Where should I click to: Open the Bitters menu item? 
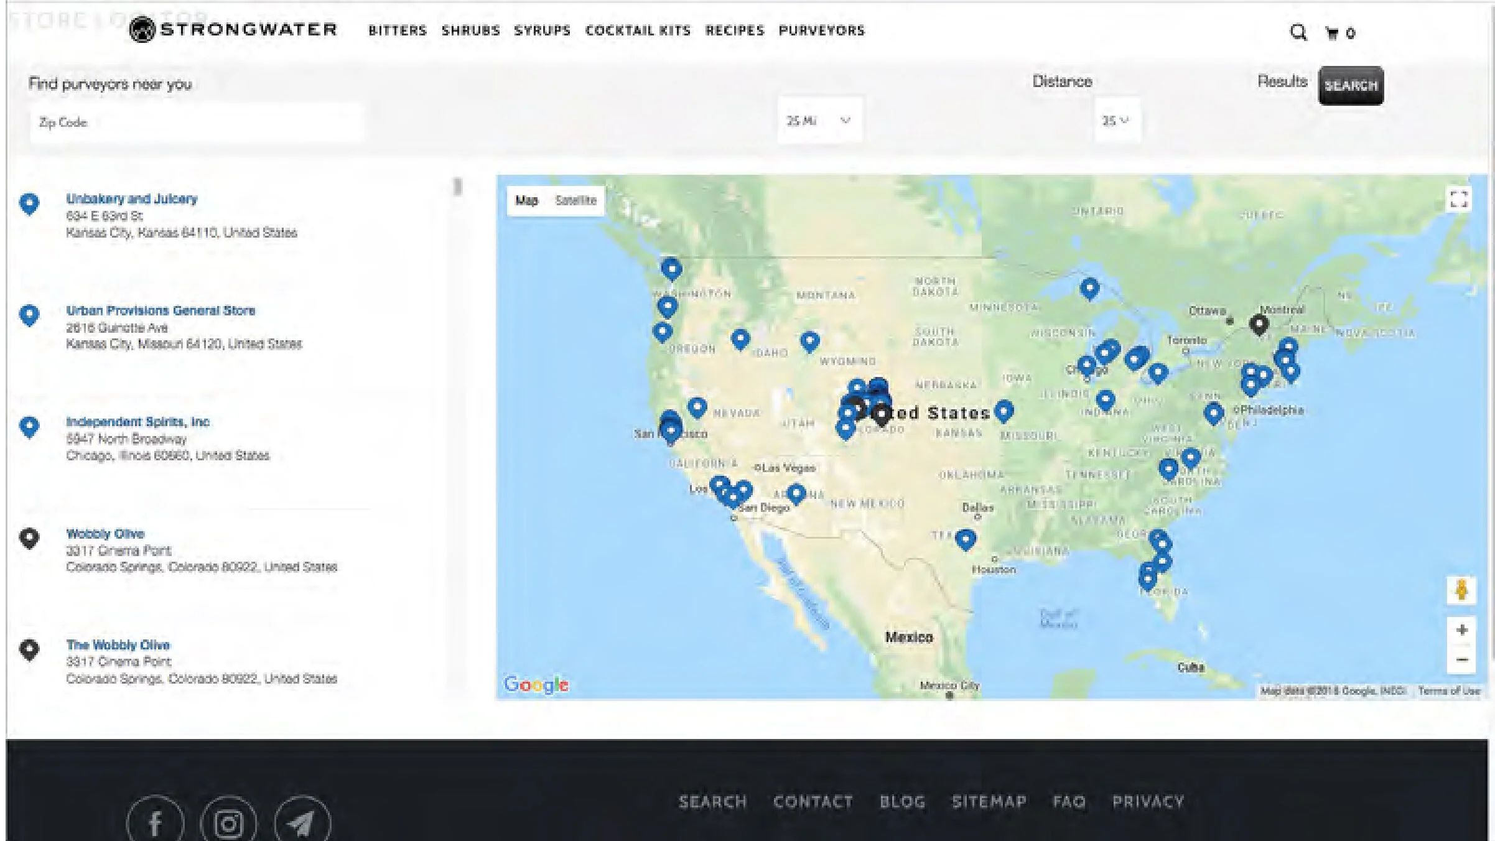[397, 30]
